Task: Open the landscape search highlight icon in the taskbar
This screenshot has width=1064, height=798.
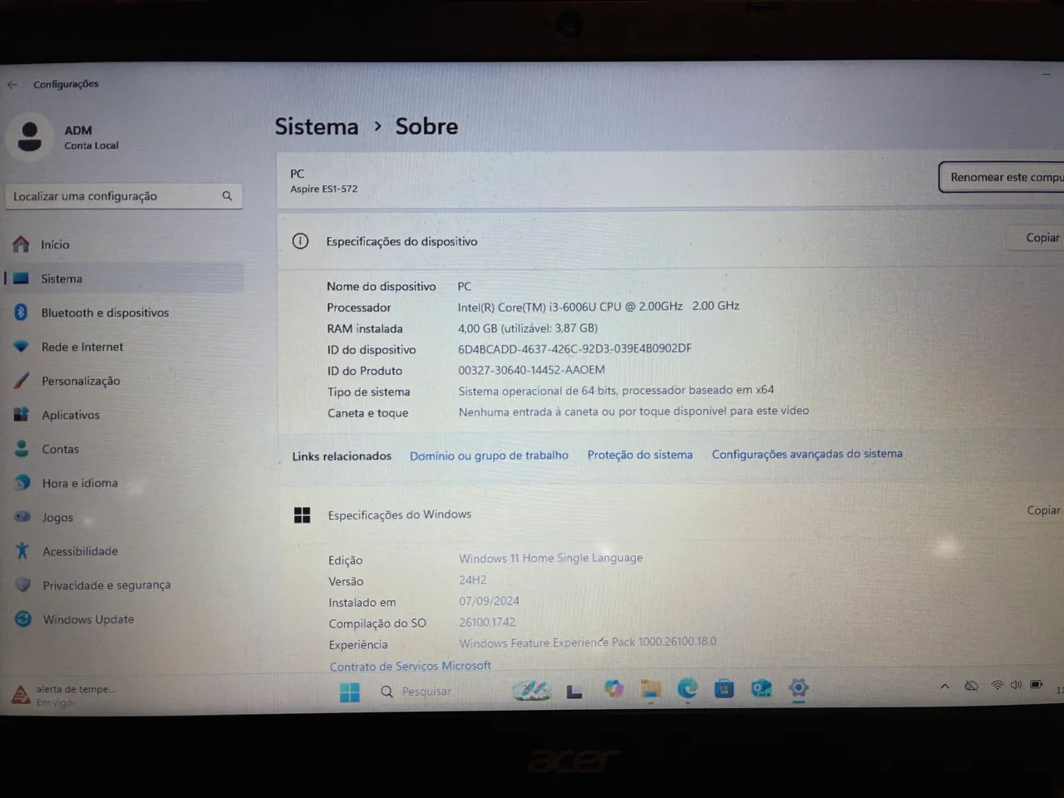Action: pyautogui.click(x=532, y=690)
